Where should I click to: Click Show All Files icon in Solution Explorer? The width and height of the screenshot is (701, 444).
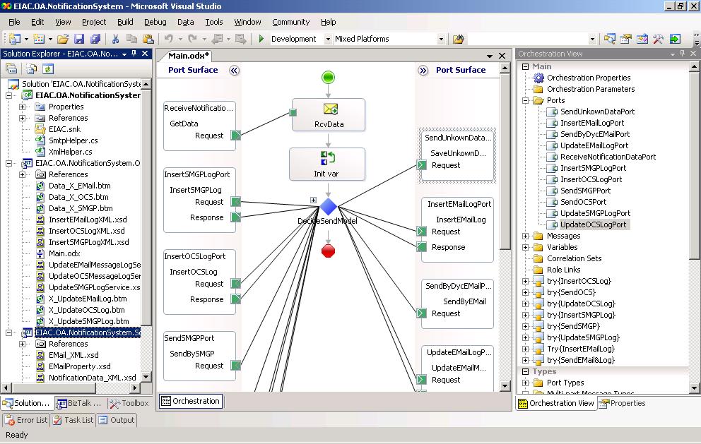[31, 68]
